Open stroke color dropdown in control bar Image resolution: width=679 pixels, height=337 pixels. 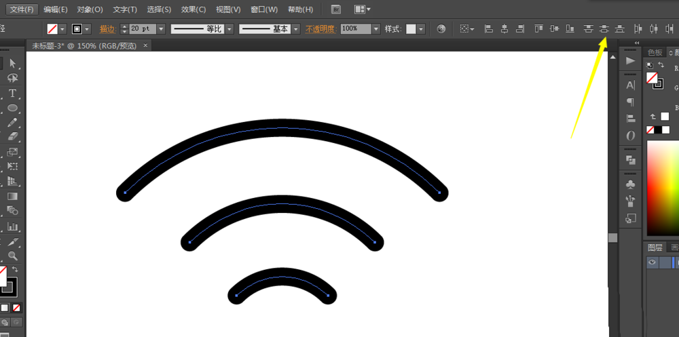tap(88, 29)
